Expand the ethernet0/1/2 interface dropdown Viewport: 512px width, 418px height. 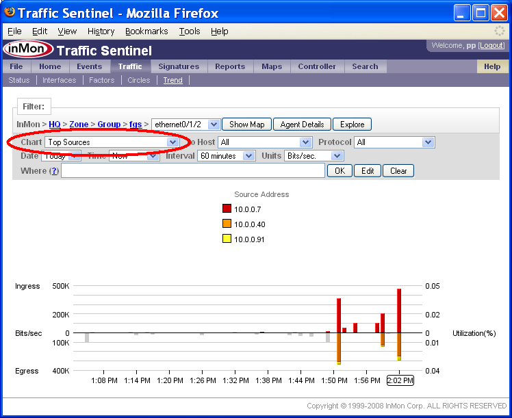coord(213,125)
